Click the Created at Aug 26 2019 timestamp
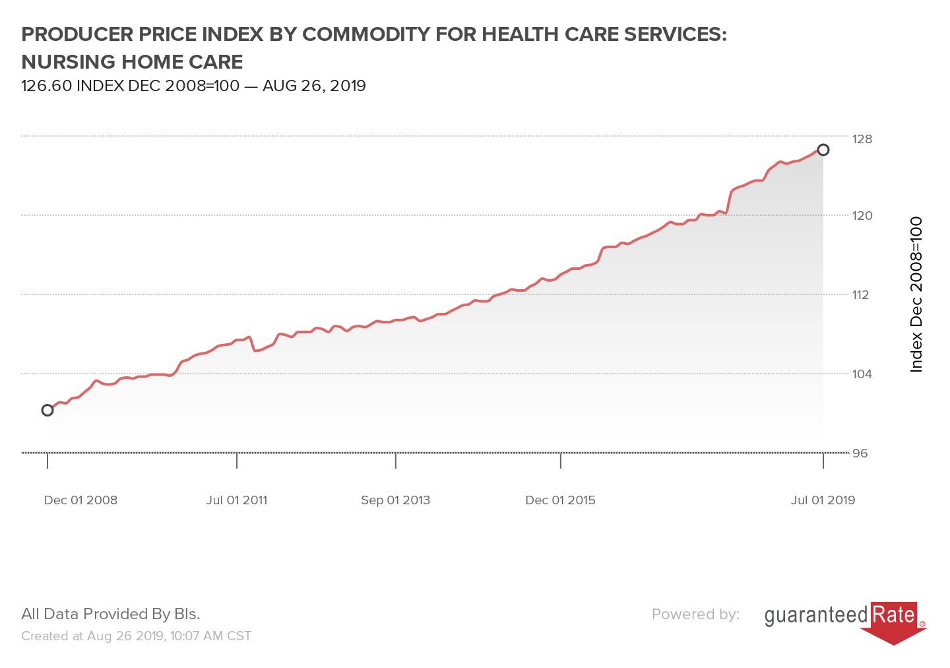Screen dimensions: 950x668 coord(136,636)
